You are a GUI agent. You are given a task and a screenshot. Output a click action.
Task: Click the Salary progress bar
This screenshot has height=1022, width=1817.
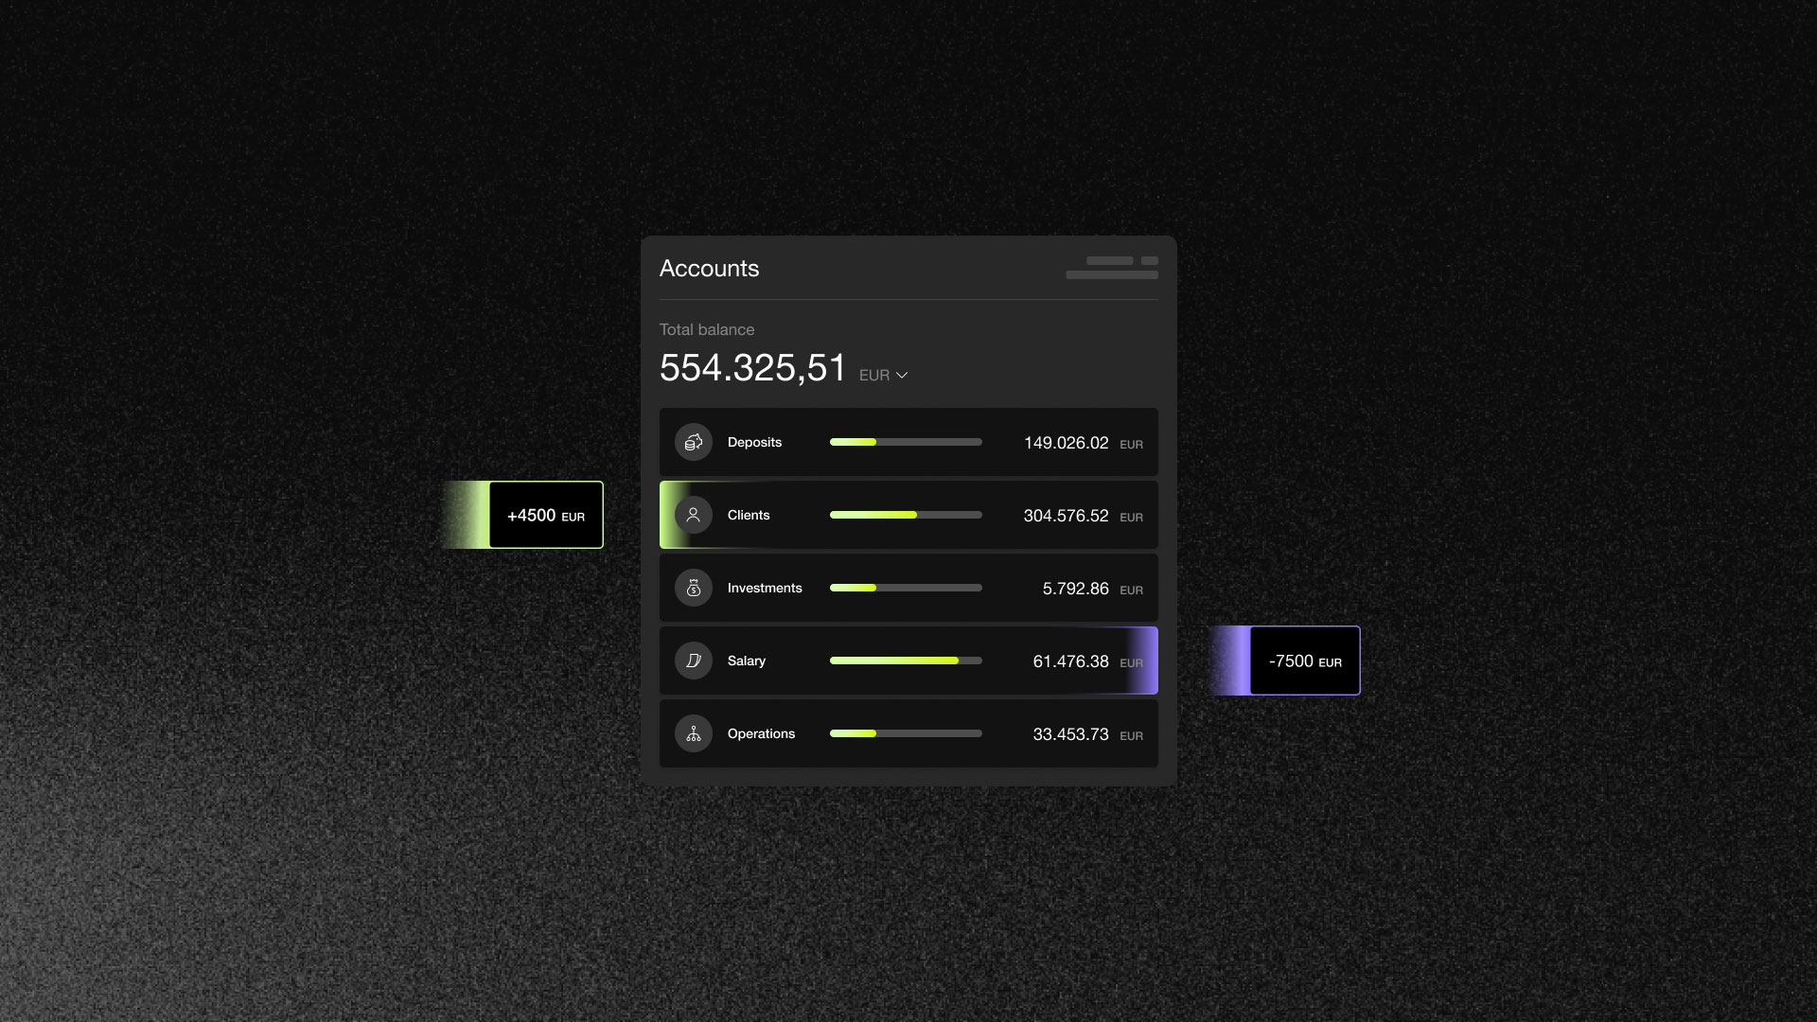tap(905, 661)
